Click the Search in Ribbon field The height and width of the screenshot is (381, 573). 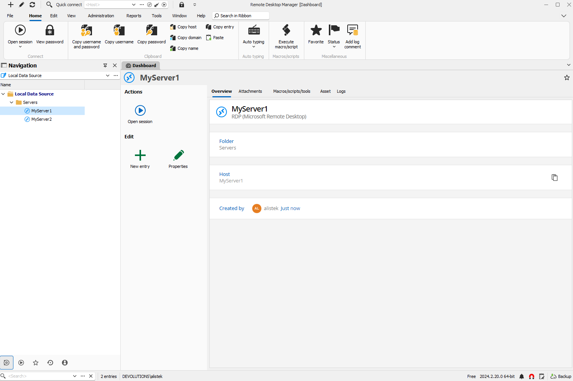pyautogui.click(x=241, y=16)
